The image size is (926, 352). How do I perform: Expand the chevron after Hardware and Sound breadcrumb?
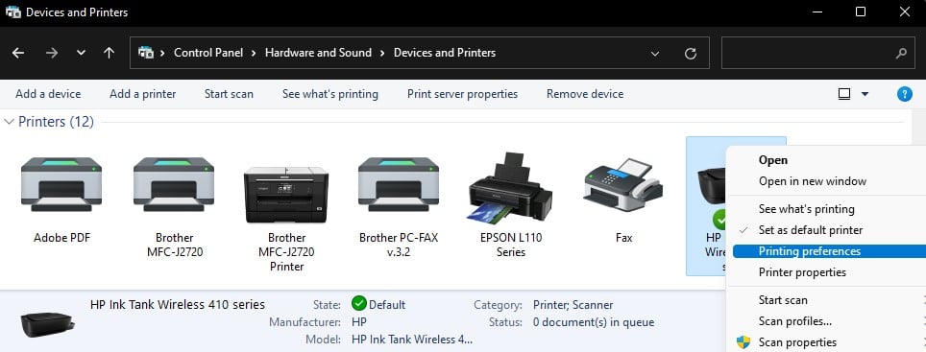382,53
